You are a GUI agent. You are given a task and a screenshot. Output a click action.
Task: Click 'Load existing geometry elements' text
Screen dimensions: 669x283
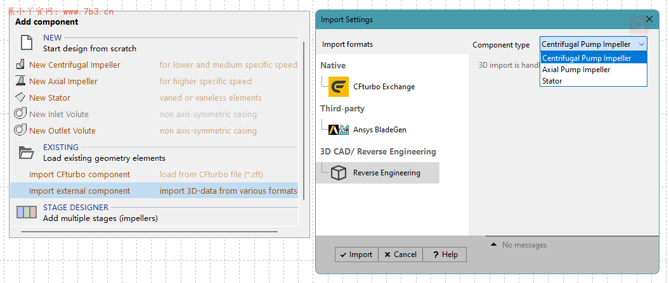coord(104,158)
